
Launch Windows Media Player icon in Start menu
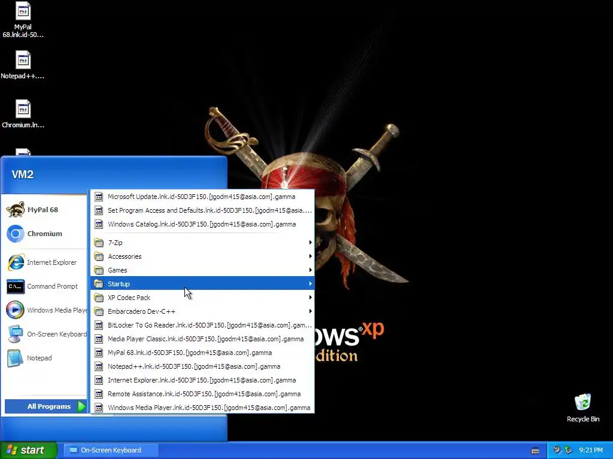coord(15,310)
